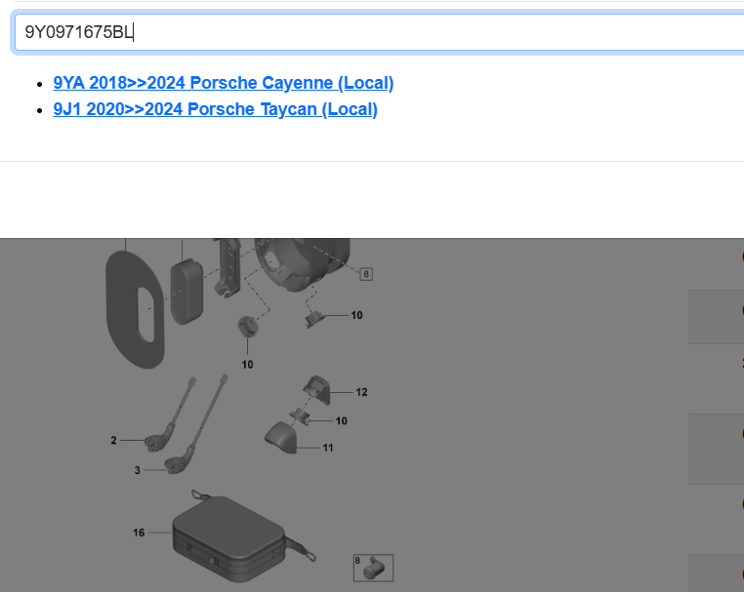Click callout number 16 in diagram
The height and width of the screenshot is (592, 744).
pyautogui.click(x=139, y=533)
